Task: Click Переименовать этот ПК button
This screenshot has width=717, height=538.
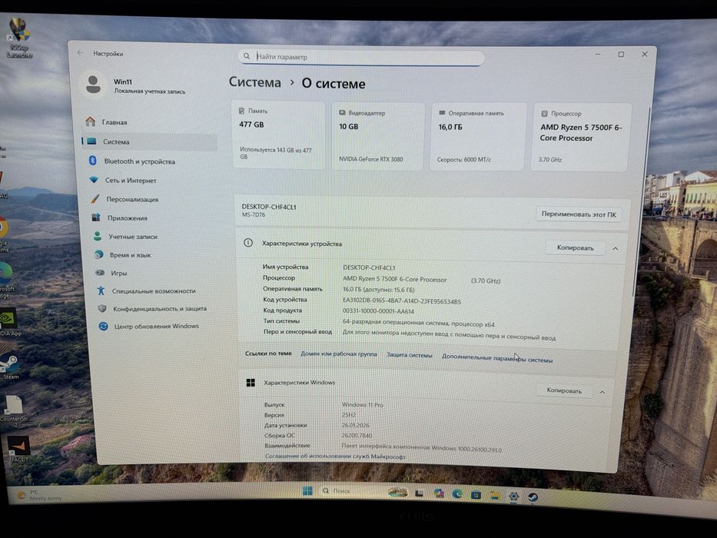Action: [579, 214]
